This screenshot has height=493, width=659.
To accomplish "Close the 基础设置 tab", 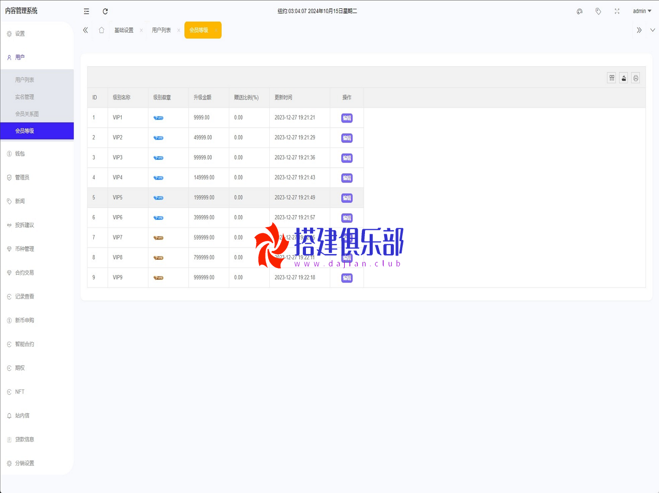I will 141,30.
